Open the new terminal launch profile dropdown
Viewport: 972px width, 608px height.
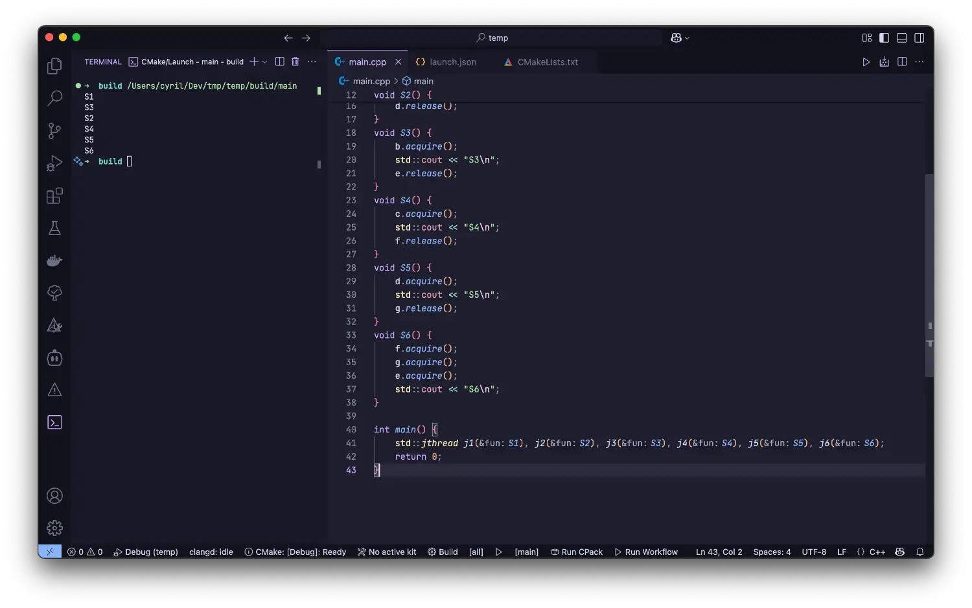(x=264, y=62)
